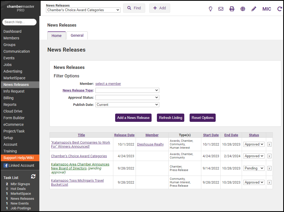The width and height of the screenshot is (284, 212).
Task: Change status of the Pending news release
Action: 254,168
